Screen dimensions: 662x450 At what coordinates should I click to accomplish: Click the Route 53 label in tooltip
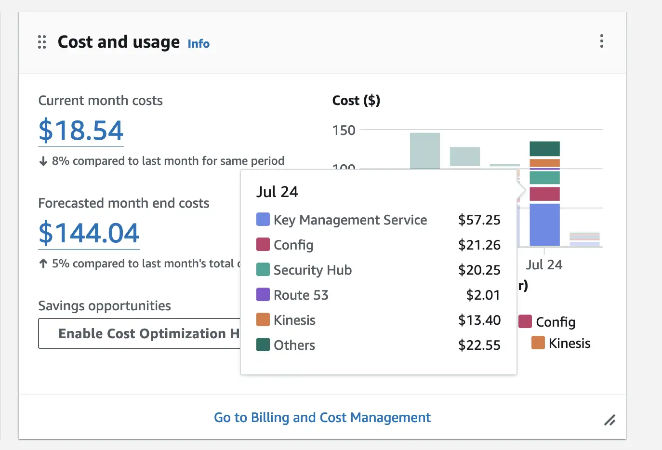[x=301, y=295]
